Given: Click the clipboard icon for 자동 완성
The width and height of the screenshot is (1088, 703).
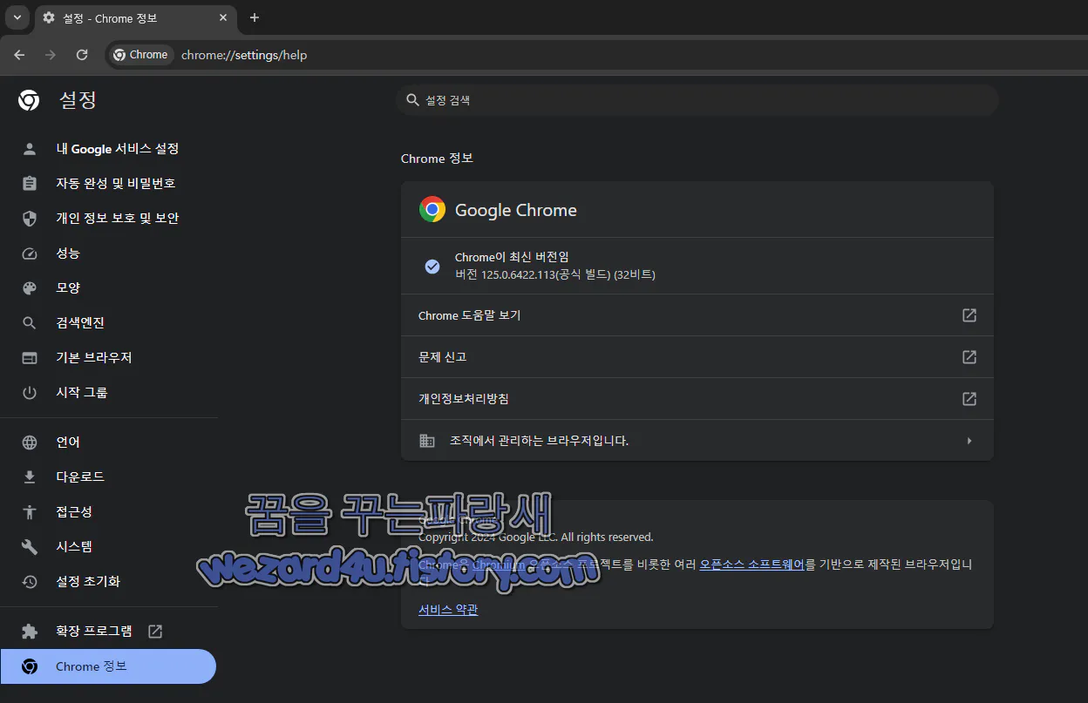Looking at the screenshot, I should (30, 184).
